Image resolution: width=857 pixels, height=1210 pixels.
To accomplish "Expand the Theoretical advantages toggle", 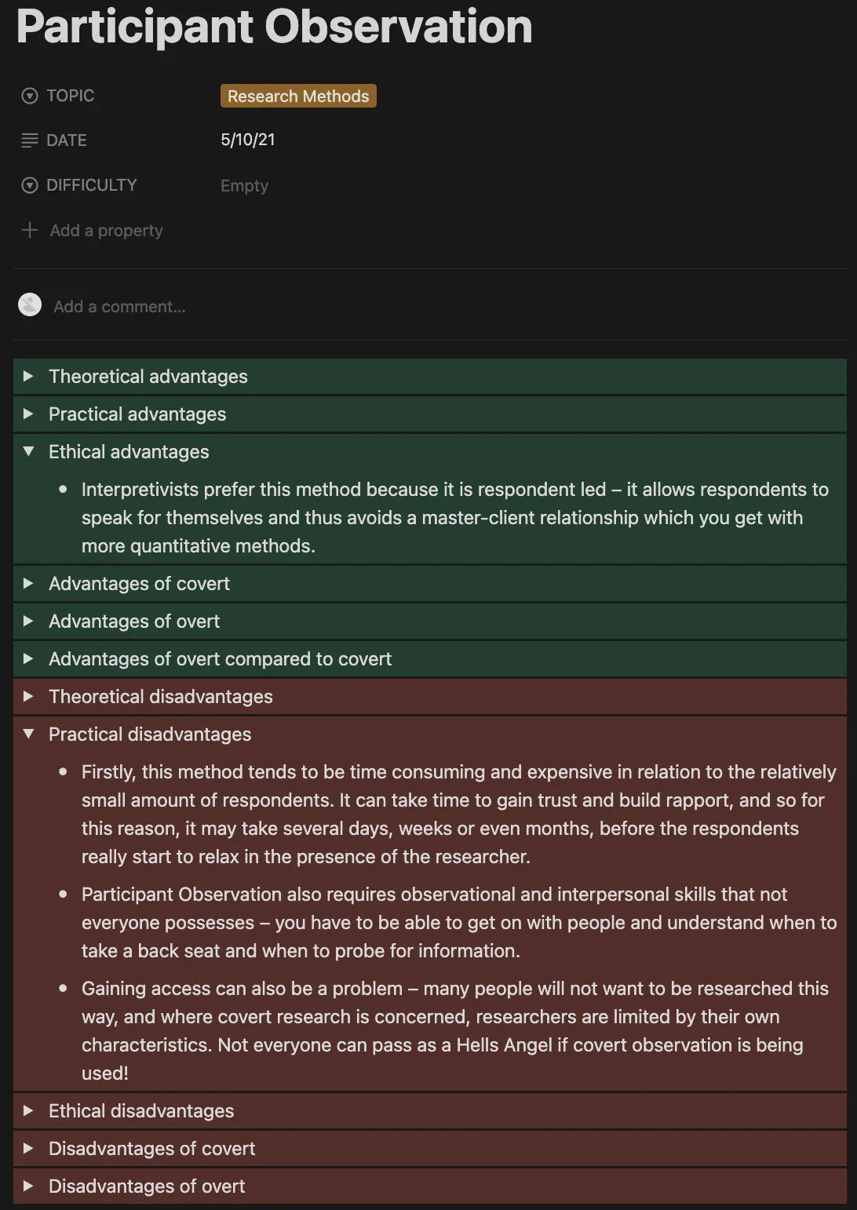I will [x=28, y=376].
